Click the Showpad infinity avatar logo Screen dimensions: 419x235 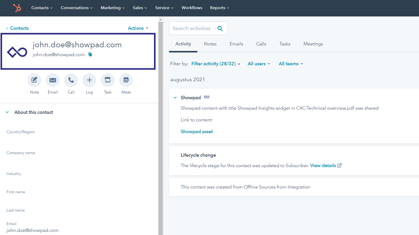(17, 52)
